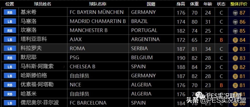Click the gold ball icon beside rating 84
This screenshot has width=250, height=107.
click(x=235, y=40)
